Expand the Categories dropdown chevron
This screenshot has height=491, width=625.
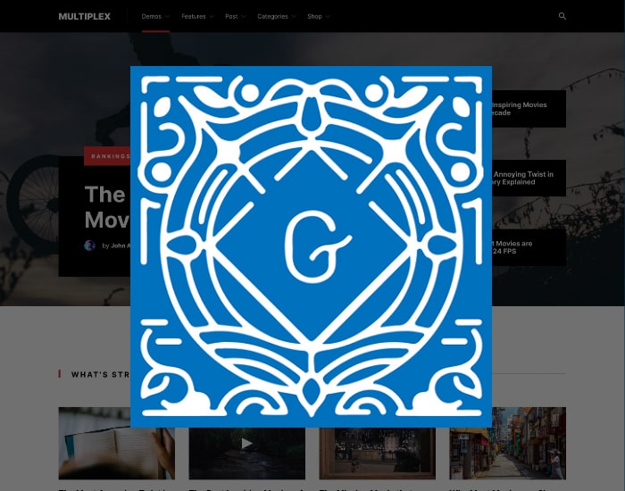point(294,17)
